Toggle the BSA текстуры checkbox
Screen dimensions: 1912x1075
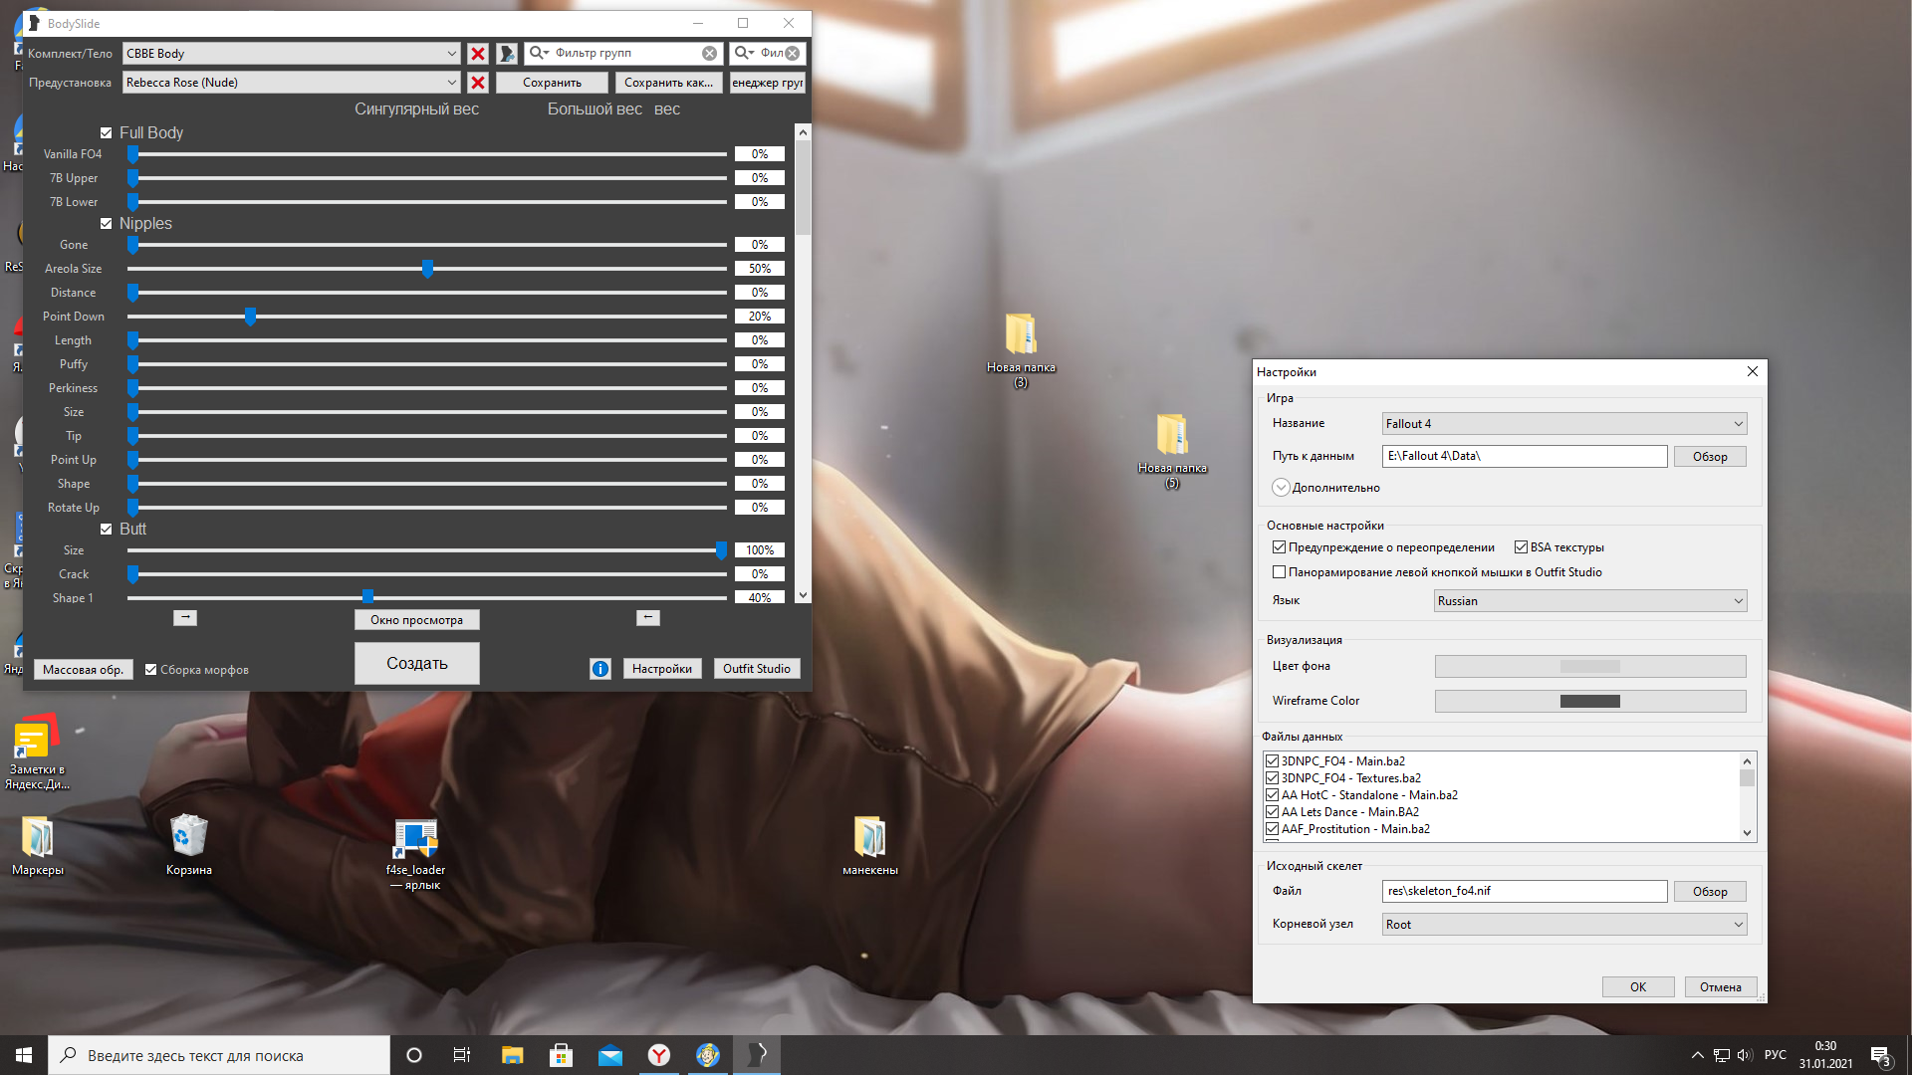click(x=1521, y=547)
